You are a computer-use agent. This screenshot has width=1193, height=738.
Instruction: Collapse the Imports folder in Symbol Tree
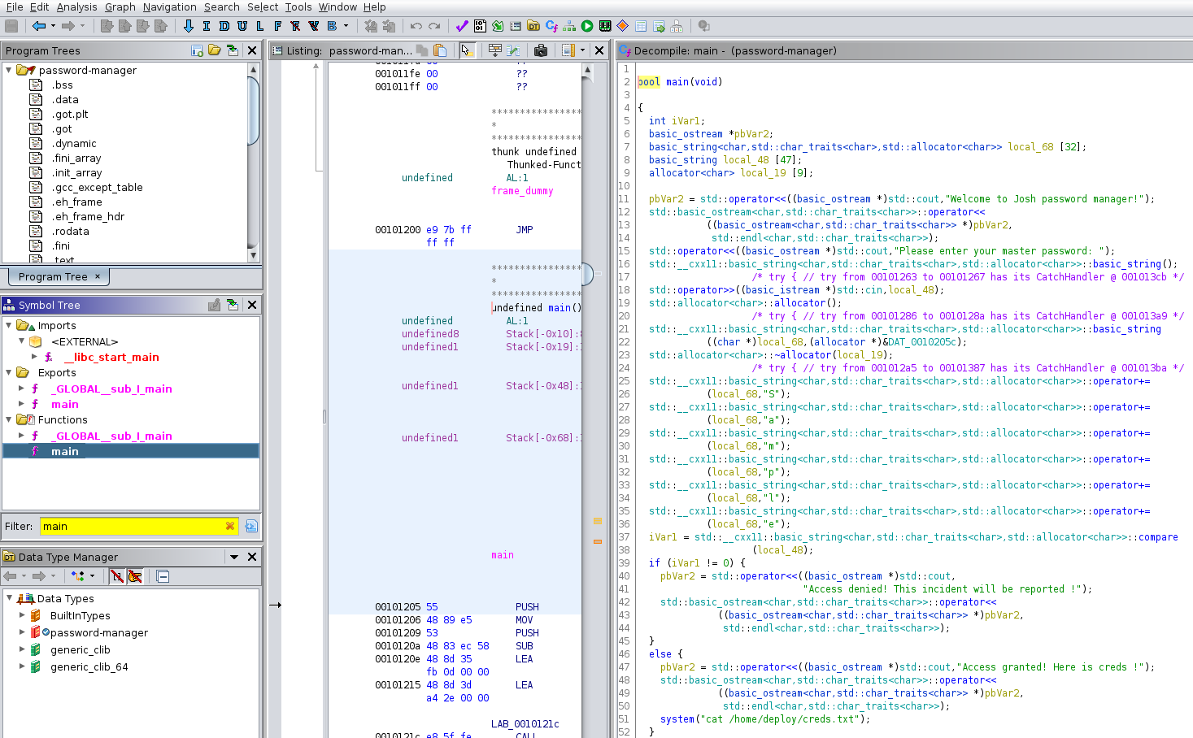coord(10,325)
